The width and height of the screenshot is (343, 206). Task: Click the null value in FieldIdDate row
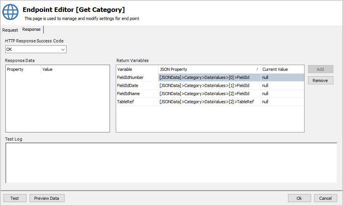coord(282,85)
